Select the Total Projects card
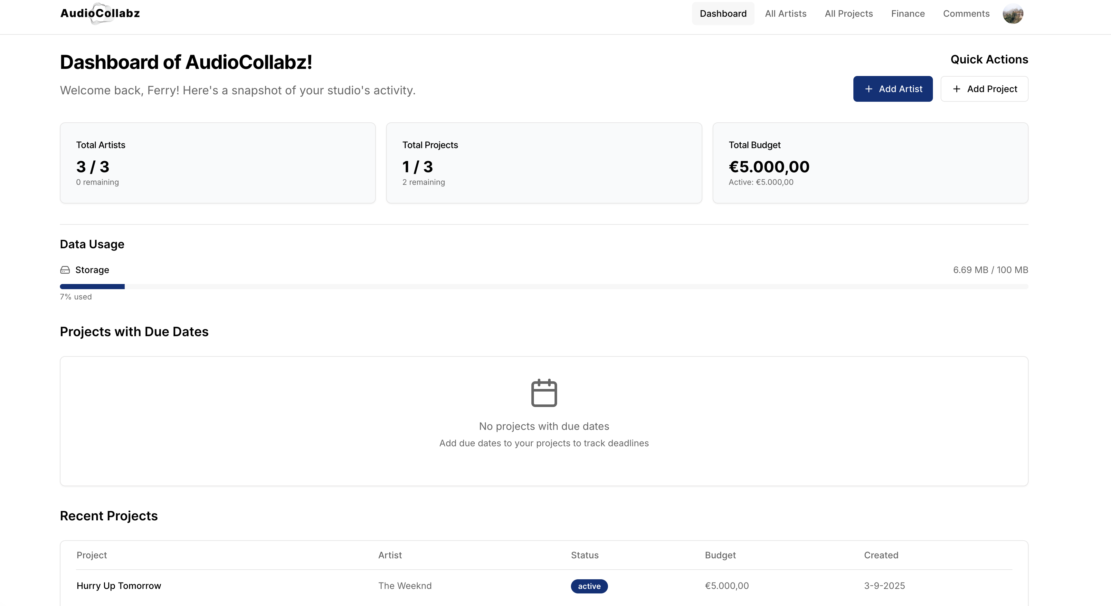1111x606 pixels. pos(544,163)
